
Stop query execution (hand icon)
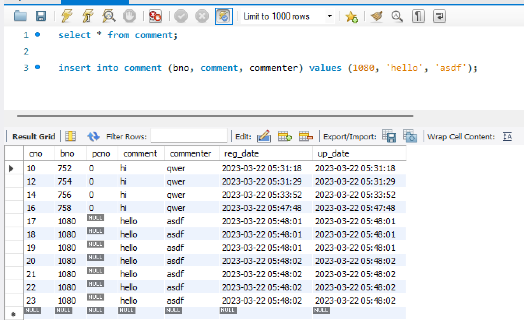tap(130, 16)
